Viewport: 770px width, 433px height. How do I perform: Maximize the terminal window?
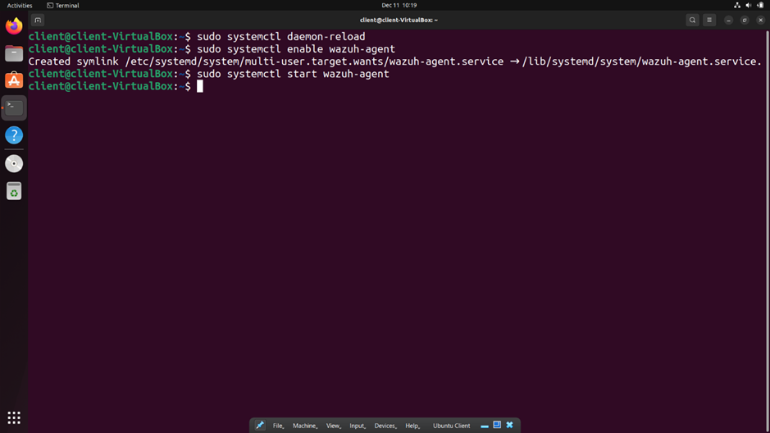tap(745, 21)
